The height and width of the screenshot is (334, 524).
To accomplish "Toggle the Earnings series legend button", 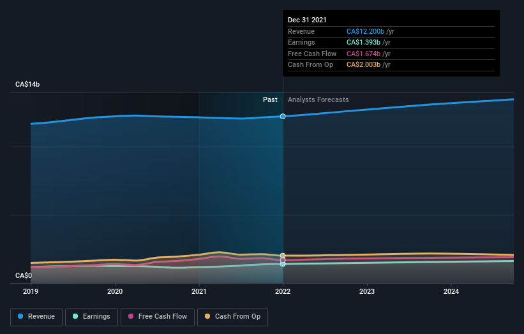I will tap(91, 317).
